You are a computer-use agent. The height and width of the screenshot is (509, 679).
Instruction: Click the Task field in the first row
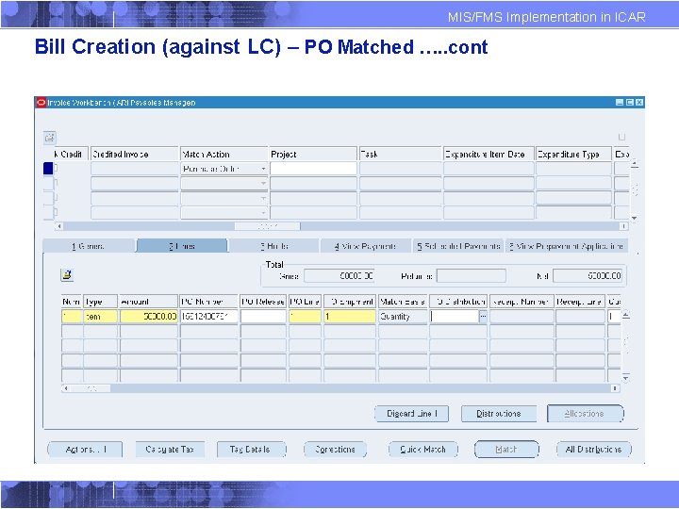tap(401, 169)
